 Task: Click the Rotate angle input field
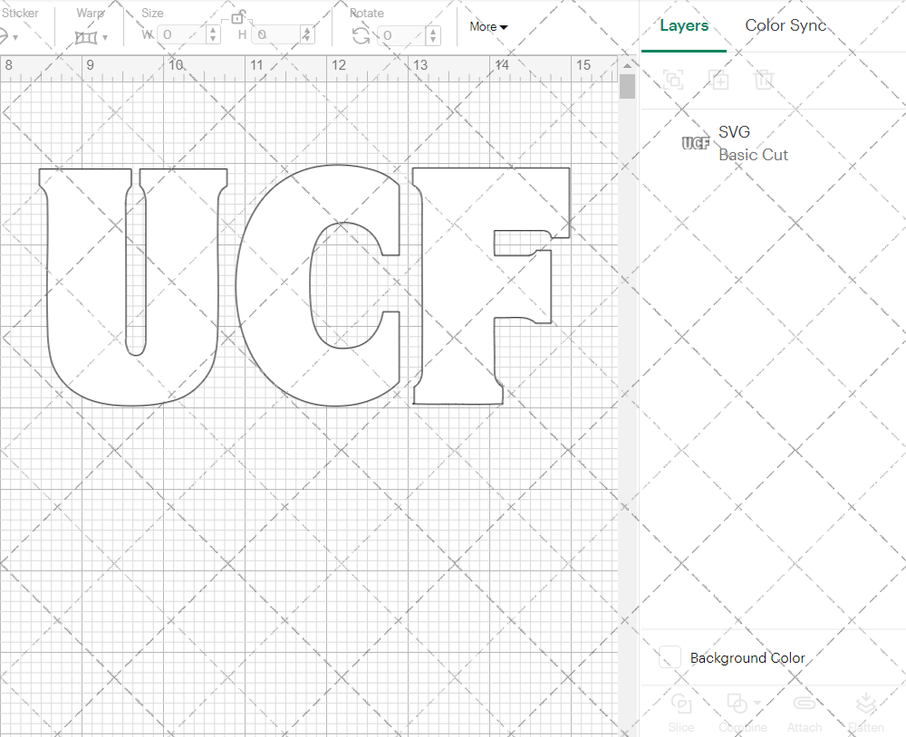click(401, 35)
